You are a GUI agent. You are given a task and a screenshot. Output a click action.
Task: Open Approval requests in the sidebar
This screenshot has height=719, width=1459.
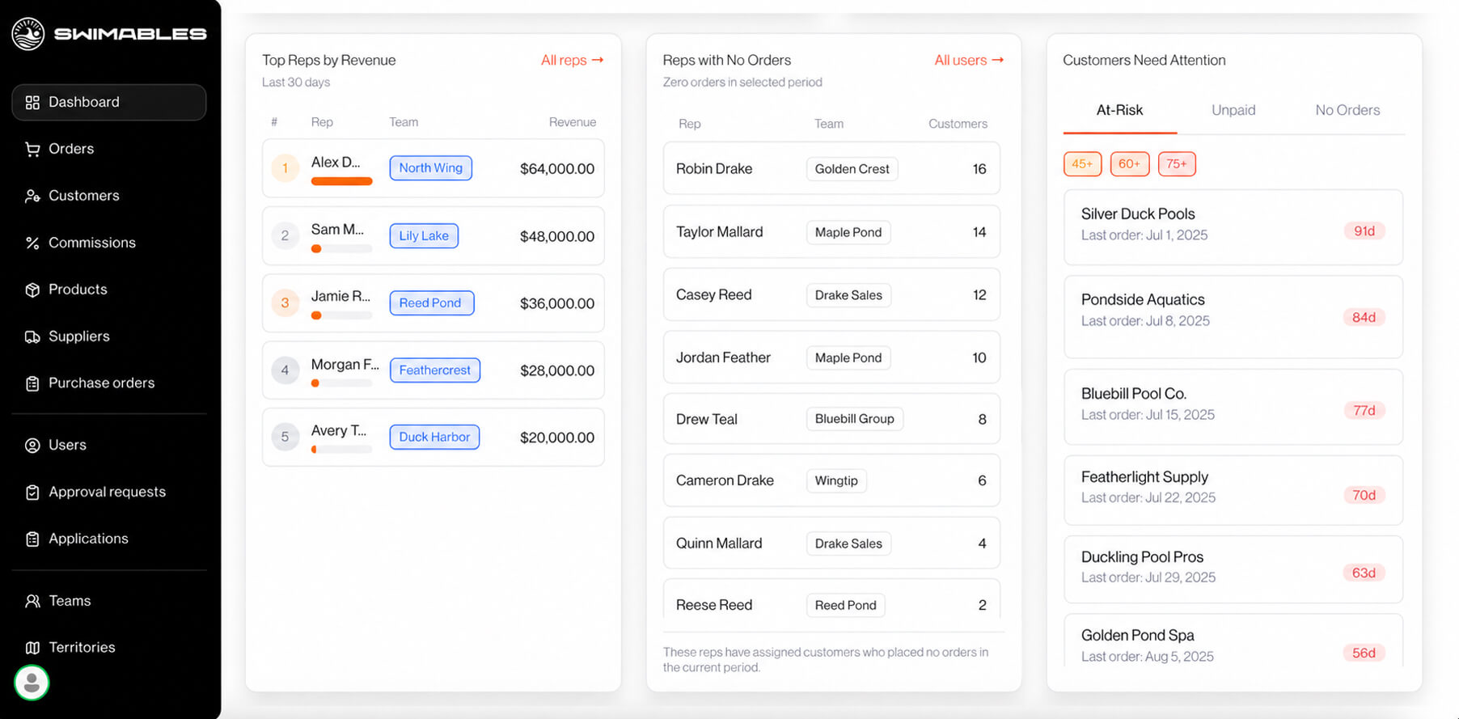(109, 493)
